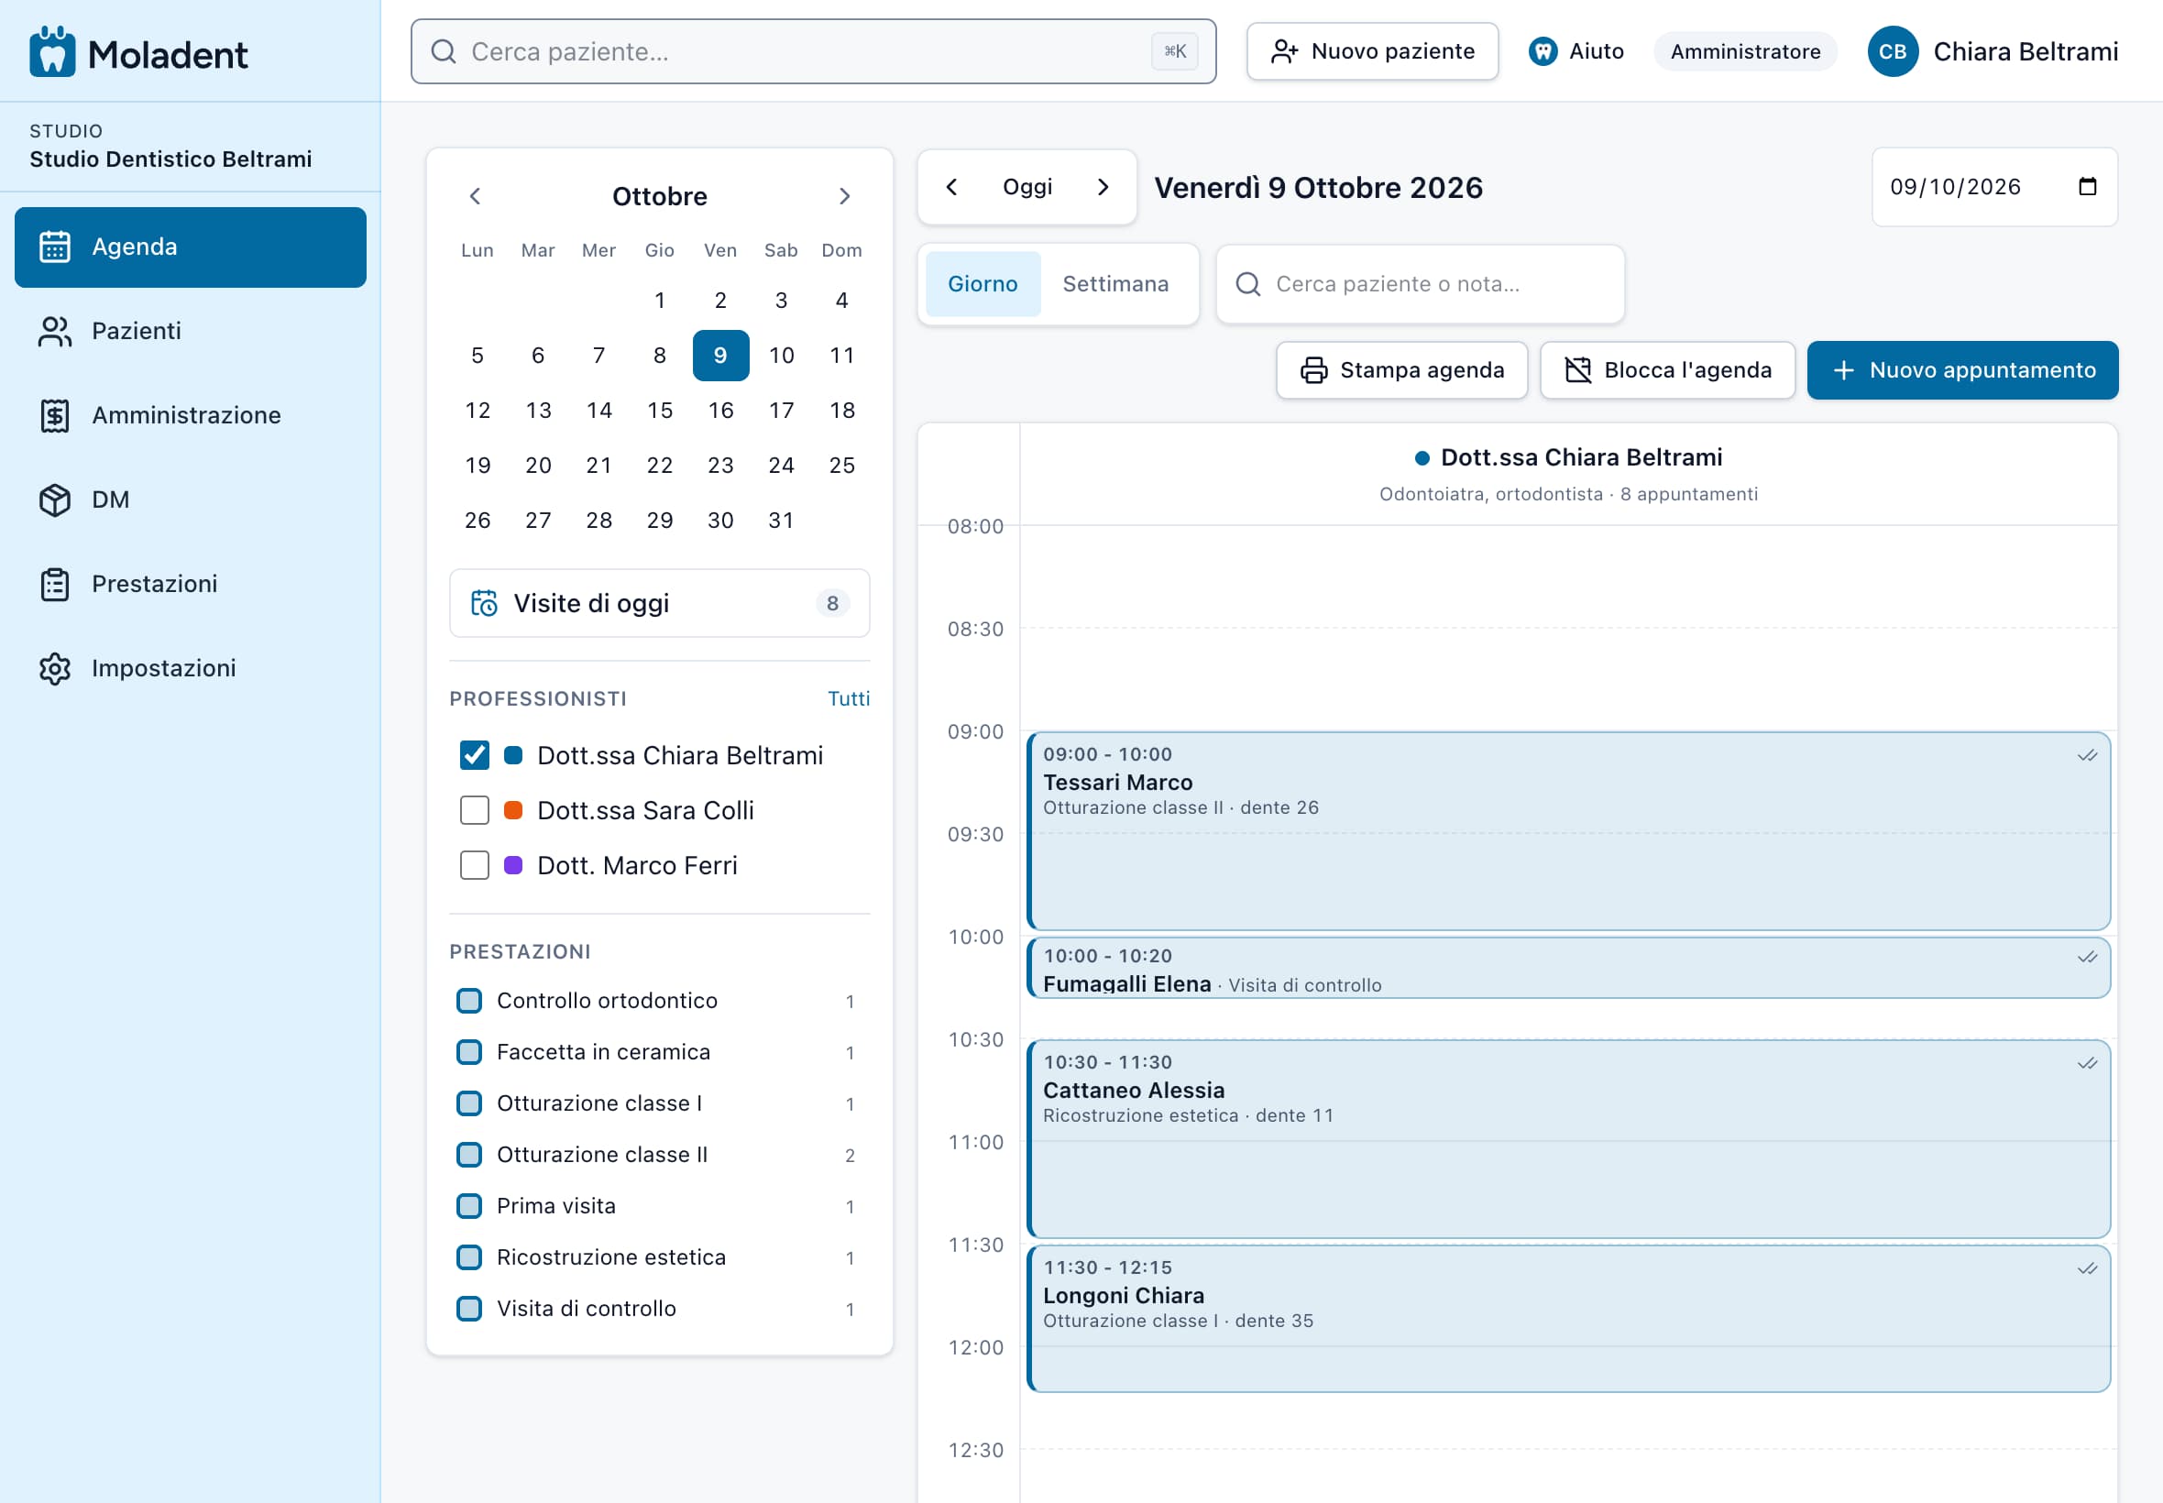The height and width of the screenshot is (1503, 2163).
Task: Click the search magnifier in Cerca paziente bar
Action: tap(444, 50)
